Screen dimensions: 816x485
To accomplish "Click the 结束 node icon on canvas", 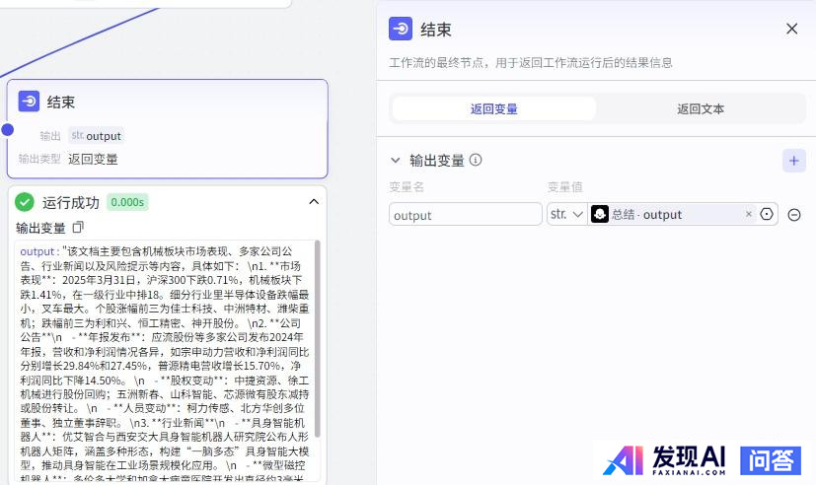I will tap(29, 102).
